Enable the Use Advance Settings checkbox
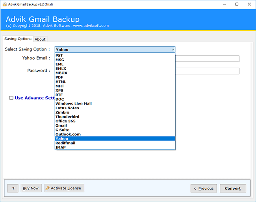The width and height of the screenshot is (256, 202). (x=11, y=98)
